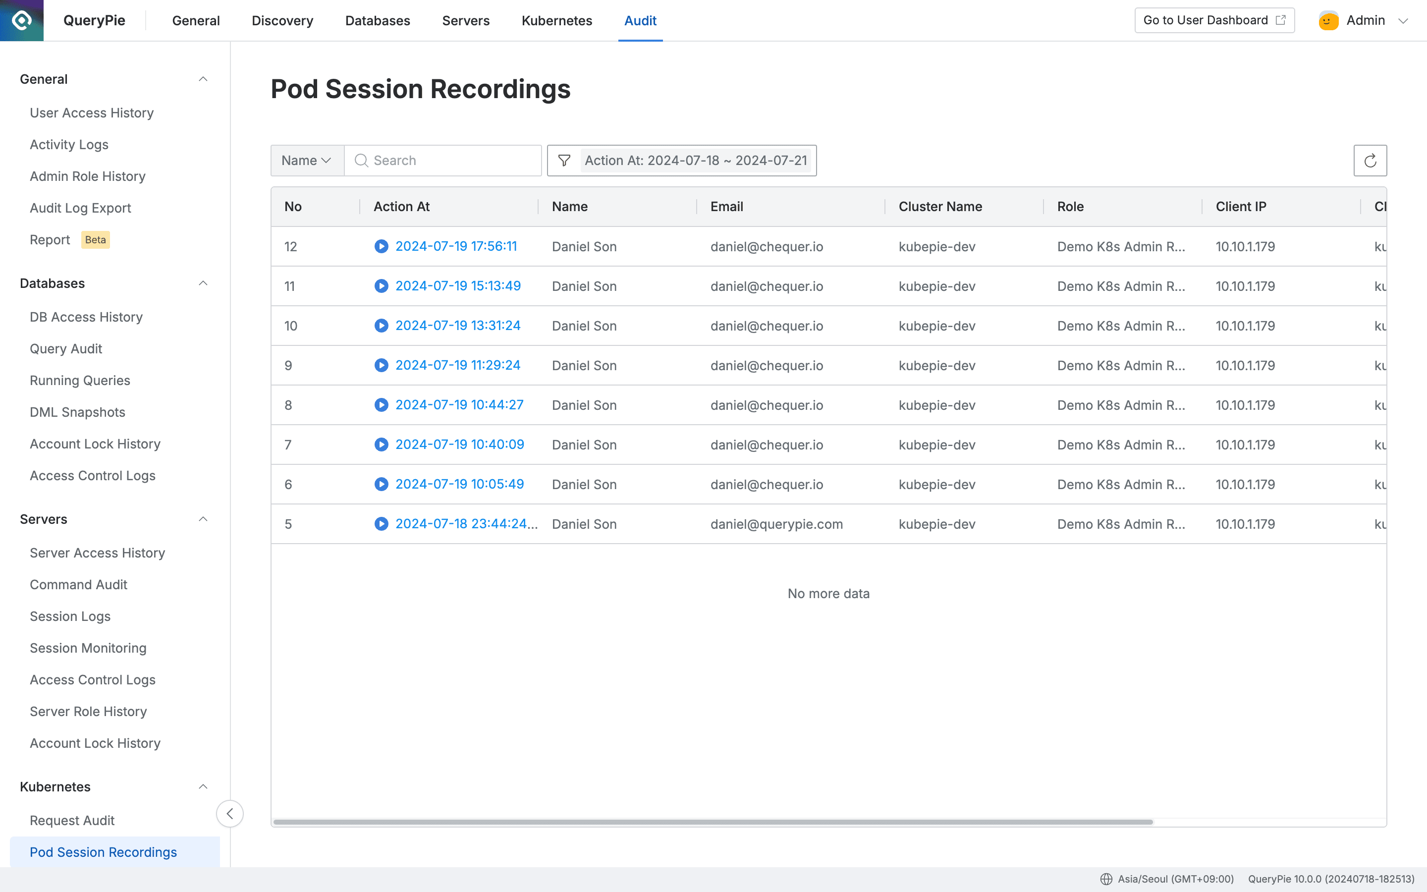Click the Admin avatar icon
Image resolution: width=1427 pixels, height=892 pixels.
(x=1327, y=20)
